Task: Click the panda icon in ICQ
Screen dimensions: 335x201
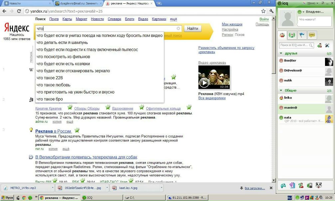Action: pos(318,185)
